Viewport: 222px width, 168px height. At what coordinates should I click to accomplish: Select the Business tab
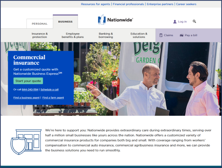click(x=65, y=22)
